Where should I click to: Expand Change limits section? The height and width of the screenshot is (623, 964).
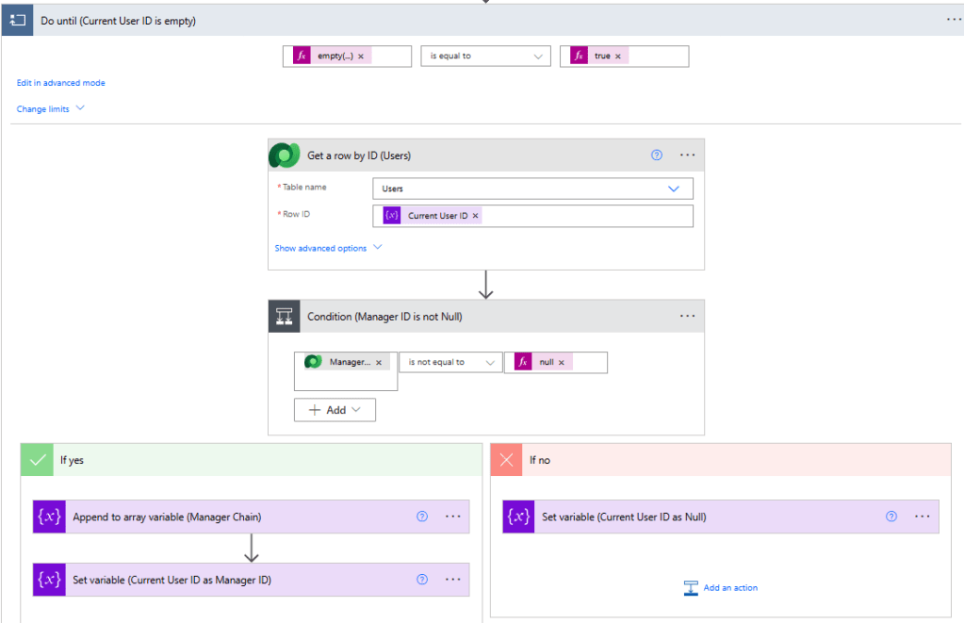coord(51,109)
